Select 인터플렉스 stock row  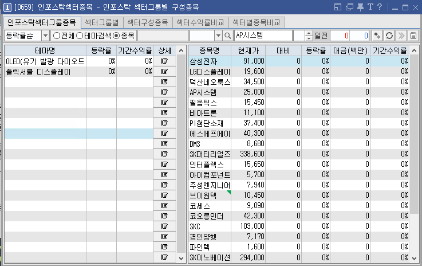coord(299,164)
